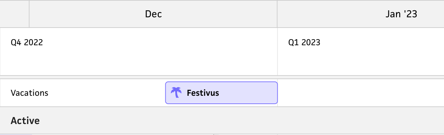Click the blank header cell left of Dec
444x135 pixels.
[x=15, y=14]
